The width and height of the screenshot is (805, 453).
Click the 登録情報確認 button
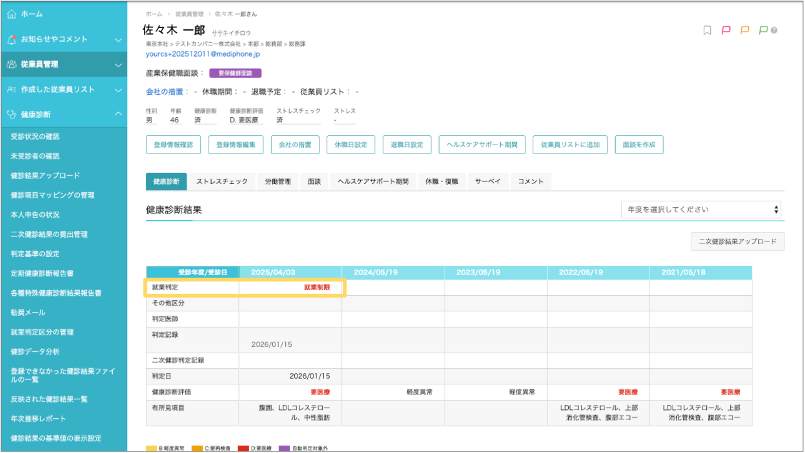(x=173, y=145)
